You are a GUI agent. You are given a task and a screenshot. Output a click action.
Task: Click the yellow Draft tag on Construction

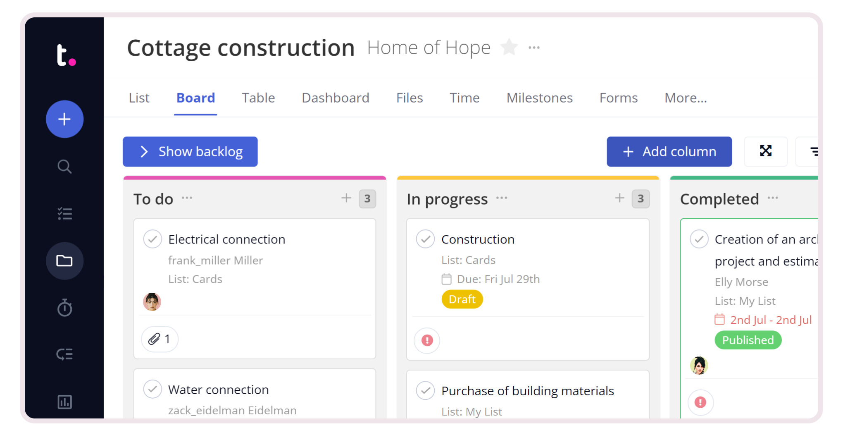pyautogui.click(x=462, y=299)
